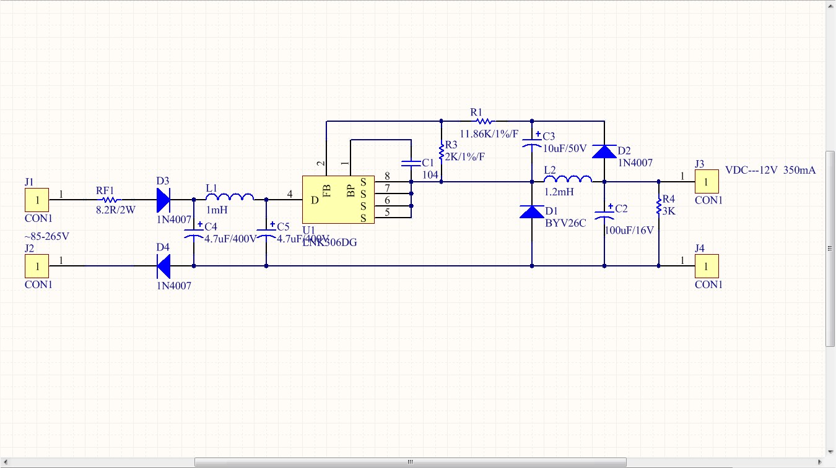
Task: Click the "L2" designator label
Action: tap(551, 169)
